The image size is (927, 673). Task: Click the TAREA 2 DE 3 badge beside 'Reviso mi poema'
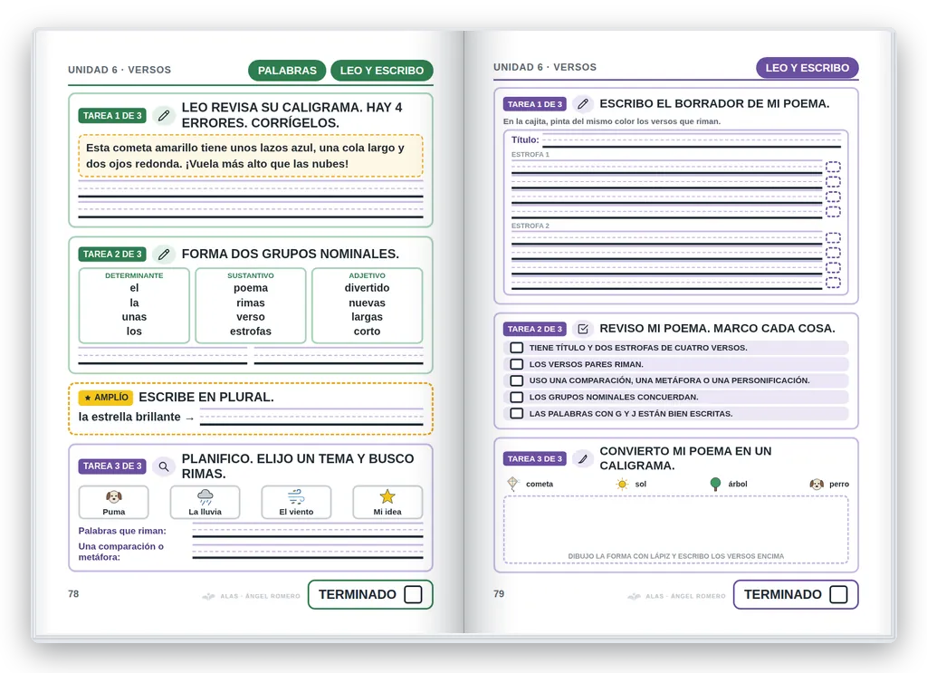535,329
